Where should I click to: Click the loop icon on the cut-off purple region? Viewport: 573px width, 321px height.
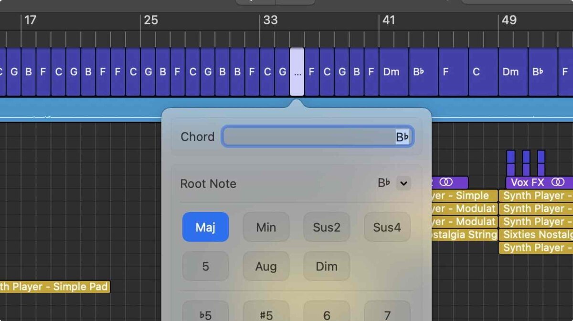(446, 182)
